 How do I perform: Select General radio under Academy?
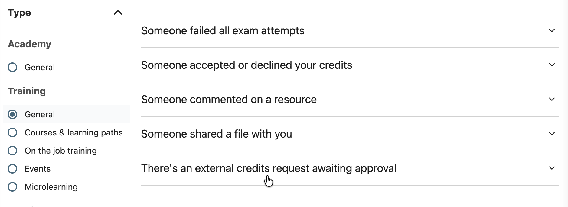click(12, 67)
